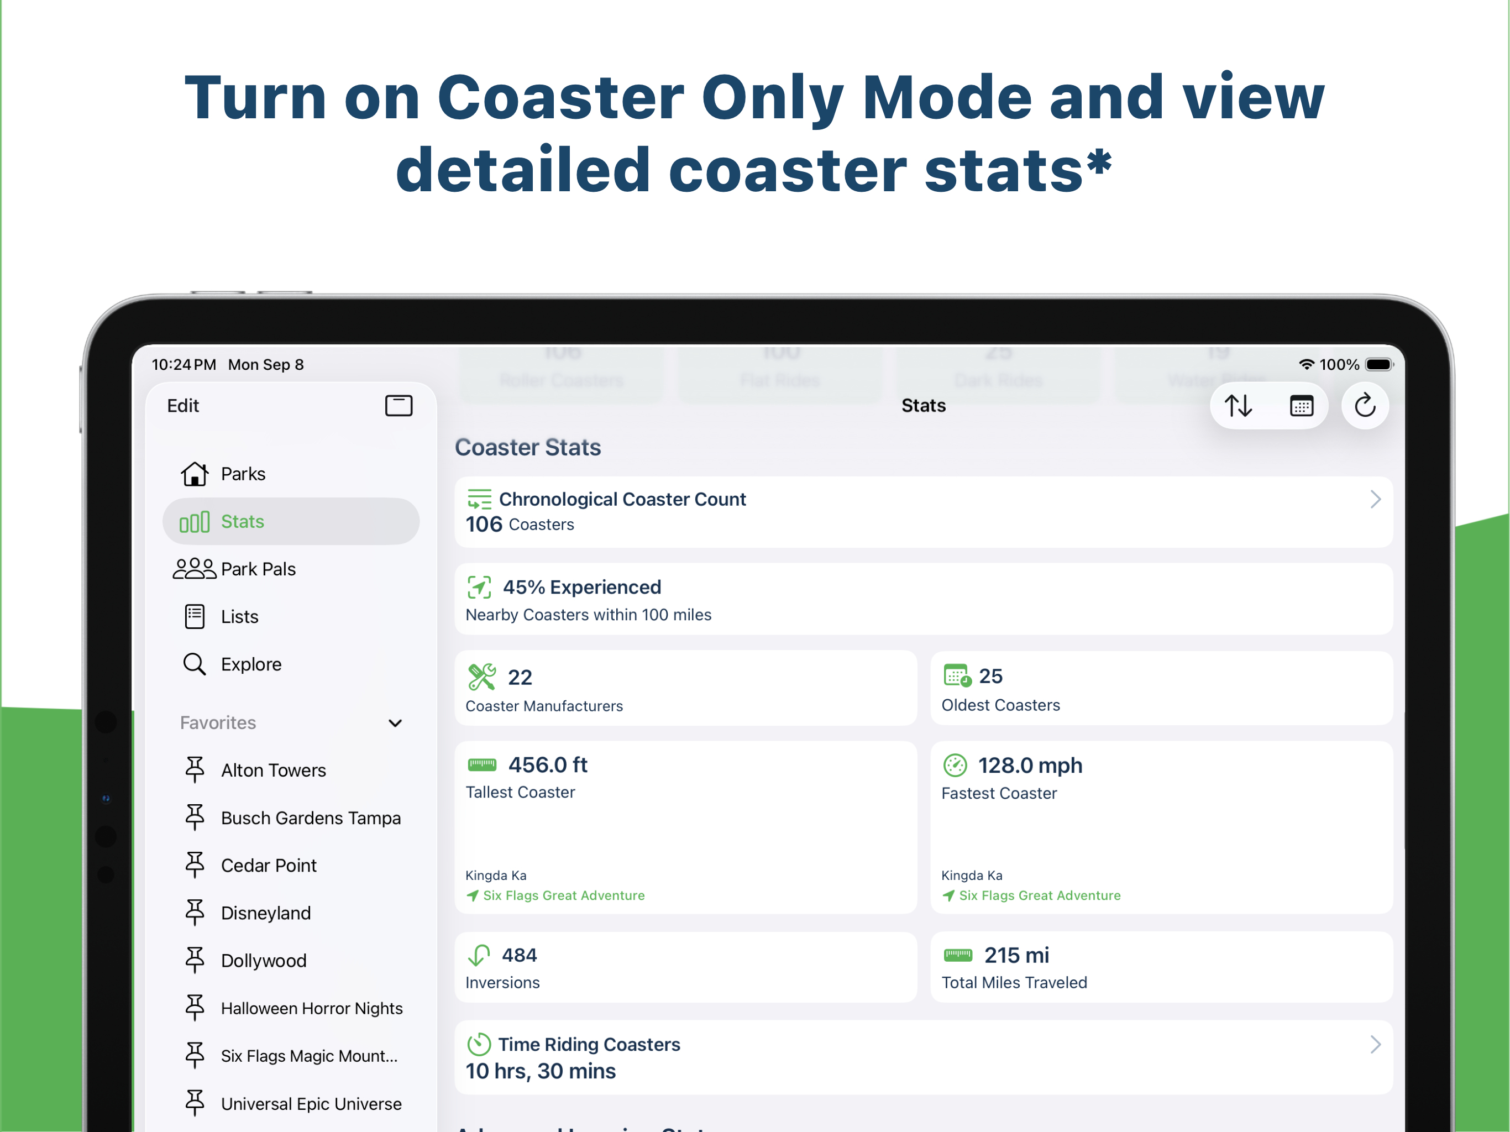Open the 22 Coaster Manufacturers card

(685, 688)
